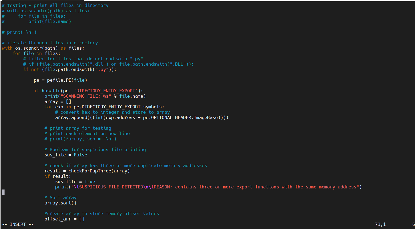
Task: Click the array.append ImageBase line
Action: click(x=141, y=117)
